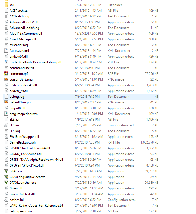Click the debug.log text file icon

click(6, 97)
